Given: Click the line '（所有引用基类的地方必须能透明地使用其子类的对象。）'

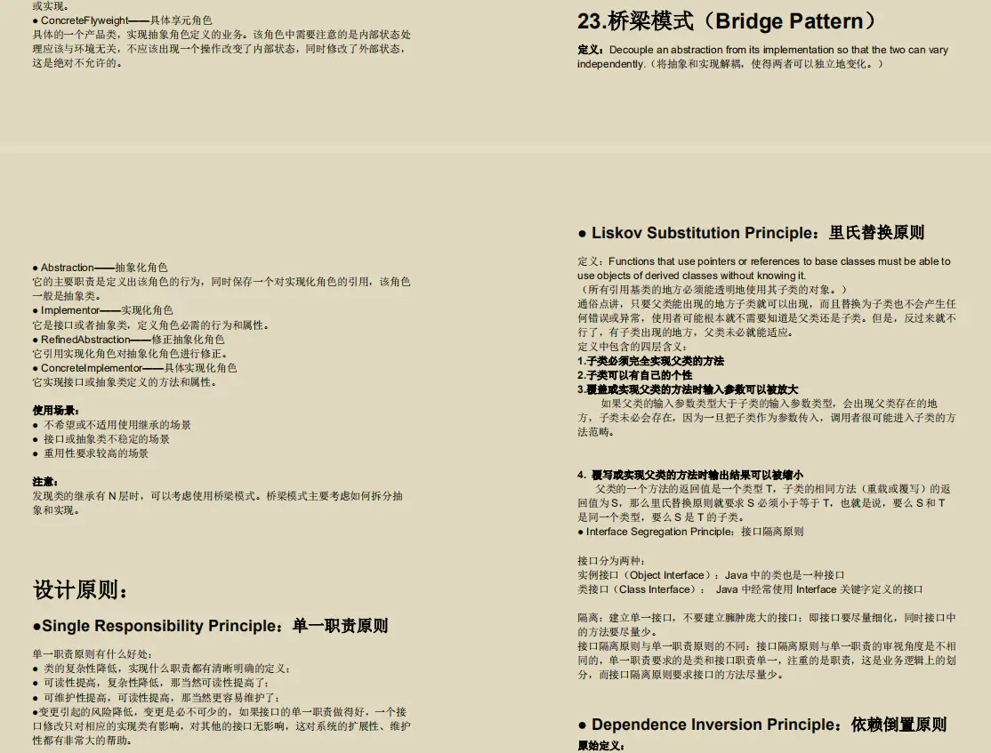Looking at the screenshot, I should click(713, 289).
